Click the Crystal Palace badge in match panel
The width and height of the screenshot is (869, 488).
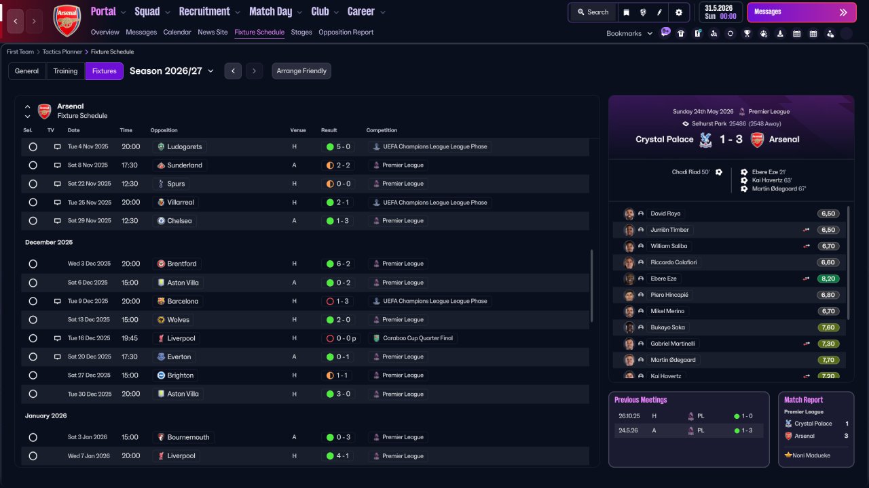(706, 140)
